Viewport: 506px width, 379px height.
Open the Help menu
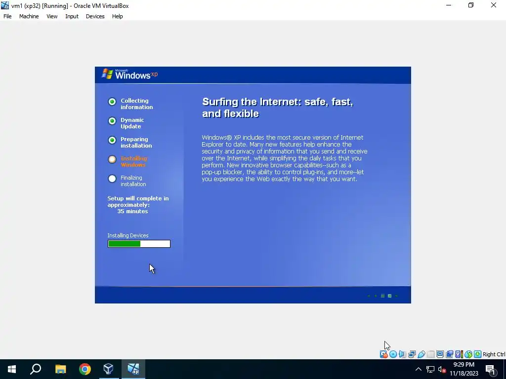117,16
